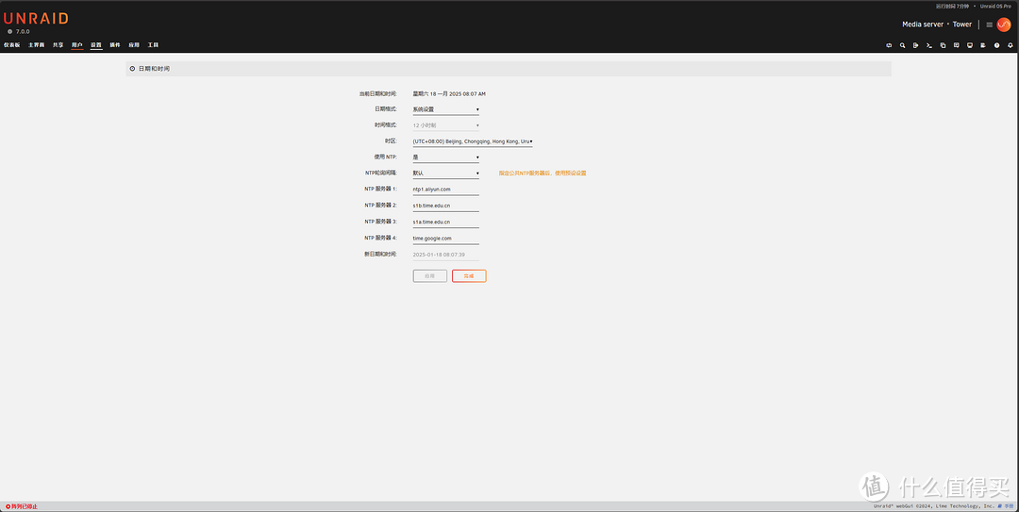
Task: Click the clock icon beside 日期和时间
Action: (133, 68)
